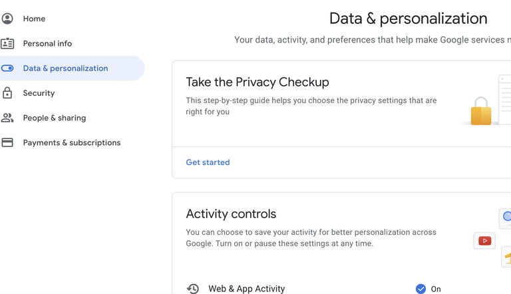511x294 pixels.
Task: Click the red YouTube play illustration
Action: (484, 241)
